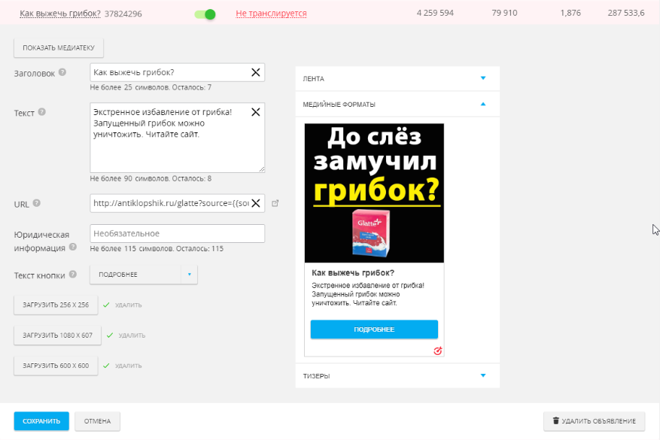Click 'Удалить' next to 256 x 256 image
Image resolution: width=660 pixels, height=440 pixels.
[x=129, y=305]
